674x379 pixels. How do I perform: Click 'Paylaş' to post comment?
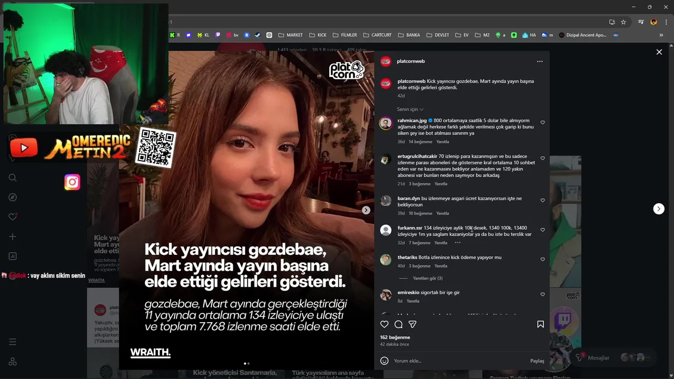537,361
